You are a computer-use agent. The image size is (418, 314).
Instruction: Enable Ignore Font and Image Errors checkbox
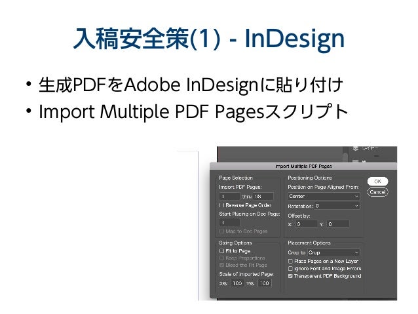point(290,269)
